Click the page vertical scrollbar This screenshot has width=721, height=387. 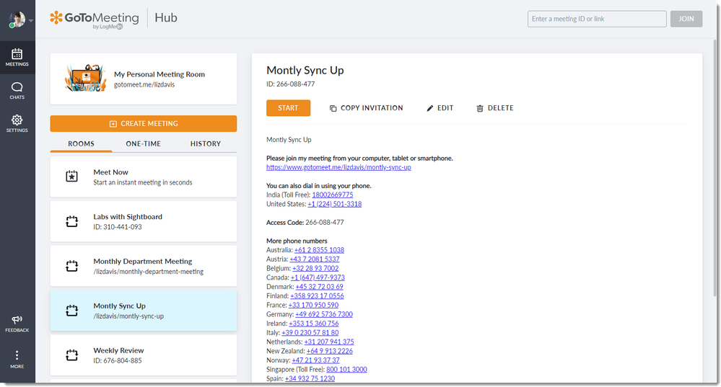click(715, 168)
